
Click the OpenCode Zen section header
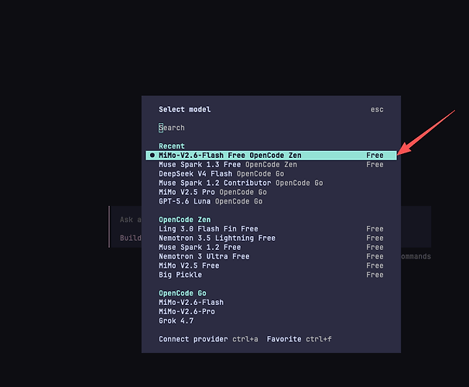[x=184, y=220]
